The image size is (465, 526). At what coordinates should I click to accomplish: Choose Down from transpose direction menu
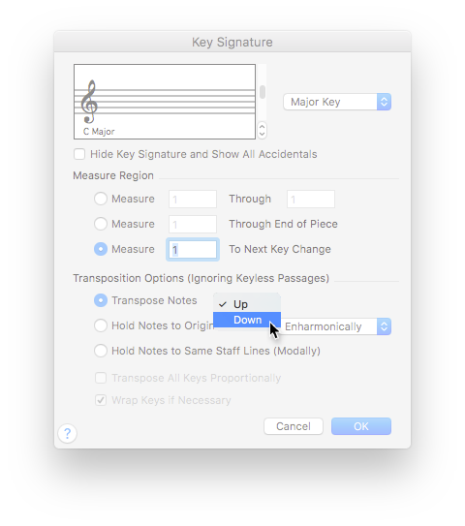point(247,320)
